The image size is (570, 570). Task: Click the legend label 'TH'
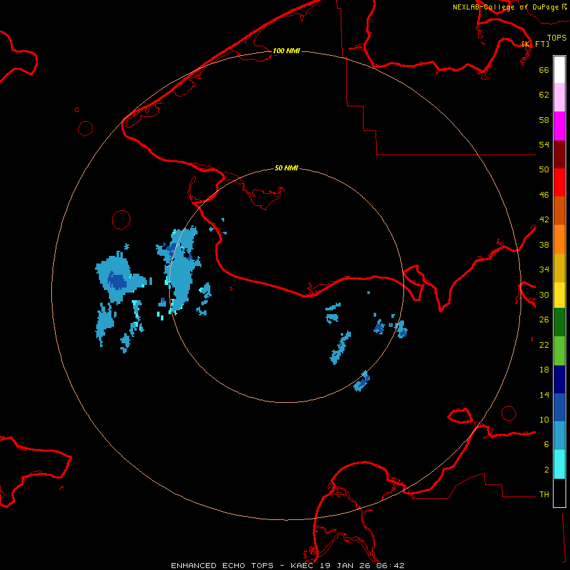544,495
